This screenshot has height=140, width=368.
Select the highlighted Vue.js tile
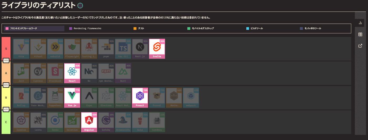(x=72, y=98)
